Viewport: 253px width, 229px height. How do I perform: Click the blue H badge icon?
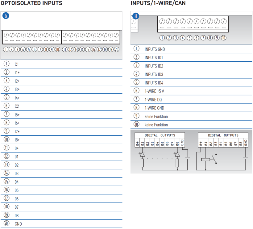pos(135,16)
